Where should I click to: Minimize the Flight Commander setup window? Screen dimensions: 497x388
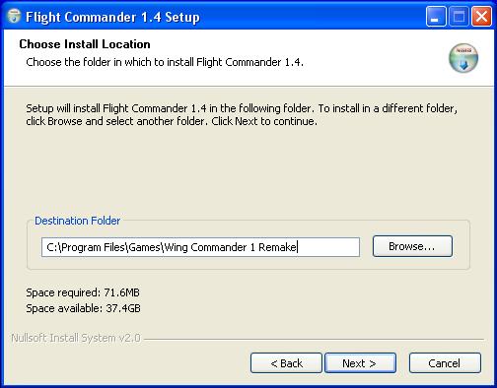tap(436, 17)
